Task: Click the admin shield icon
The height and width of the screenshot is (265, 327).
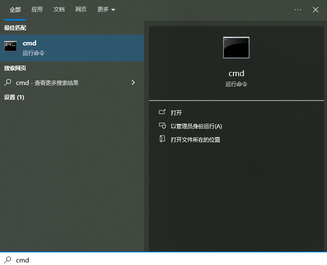Action: coord(162,126)
